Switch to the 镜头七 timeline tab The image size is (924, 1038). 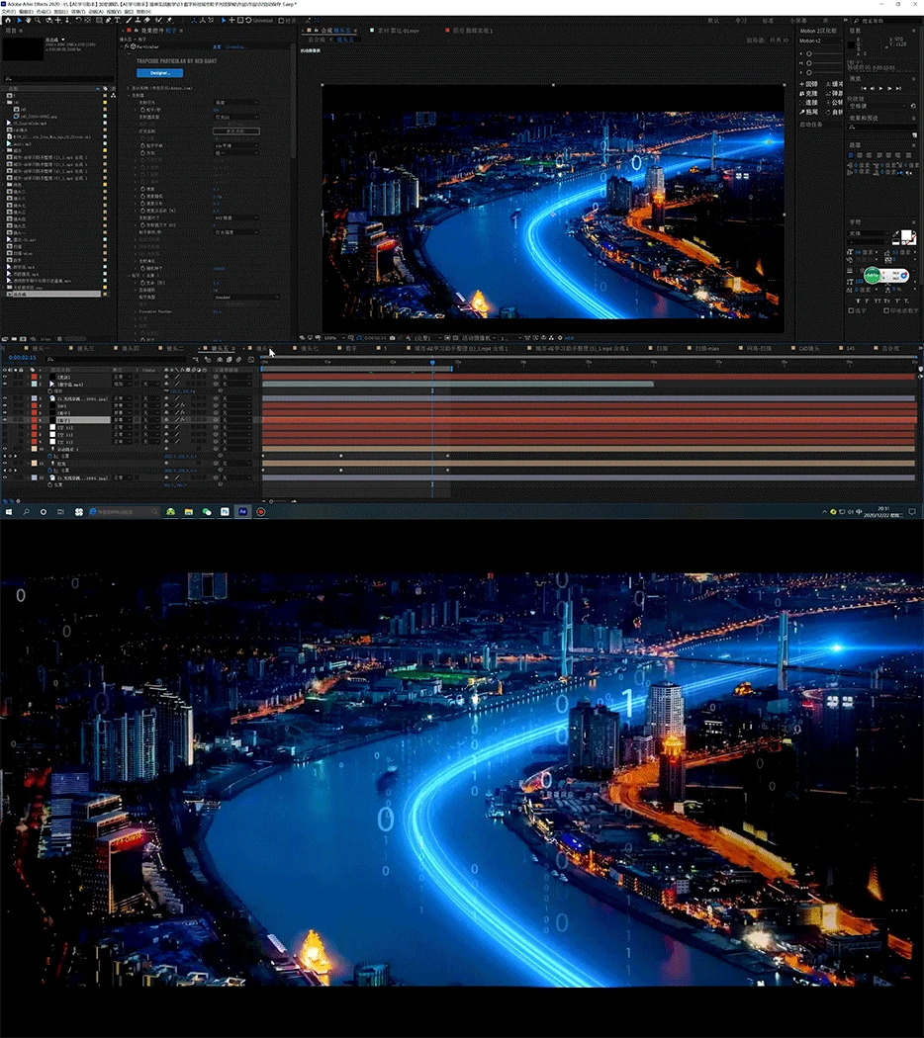(310, 348)
